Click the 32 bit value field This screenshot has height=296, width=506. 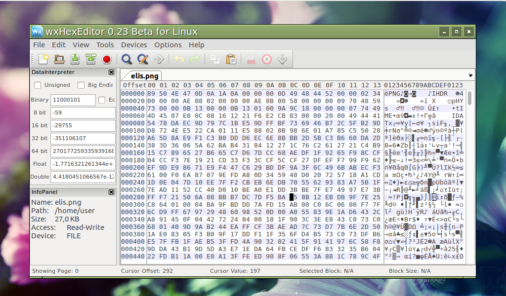coord(83,138)
